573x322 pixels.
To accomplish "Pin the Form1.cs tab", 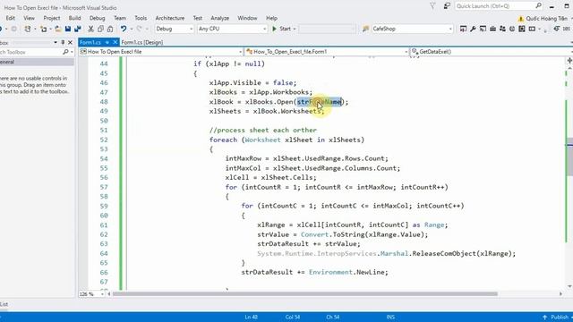I will 107,42.
